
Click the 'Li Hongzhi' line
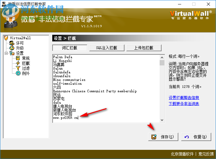pyautogui.click(x=62, y=61)
